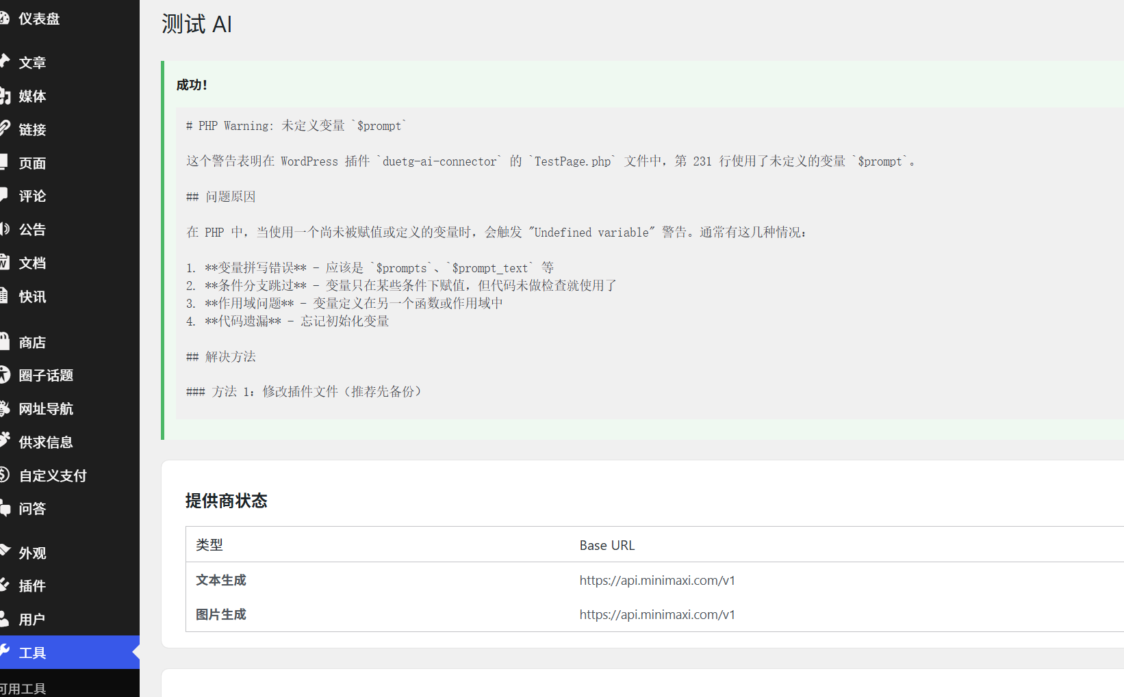Open the 公告 menu label
Screen dimensions: 1124x697
pos(32,229)
